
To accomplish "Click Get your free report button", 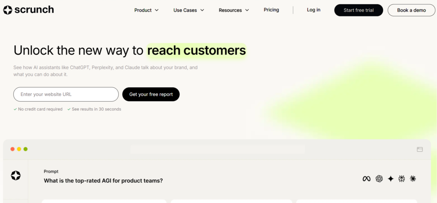I will (x=151, y=94).
